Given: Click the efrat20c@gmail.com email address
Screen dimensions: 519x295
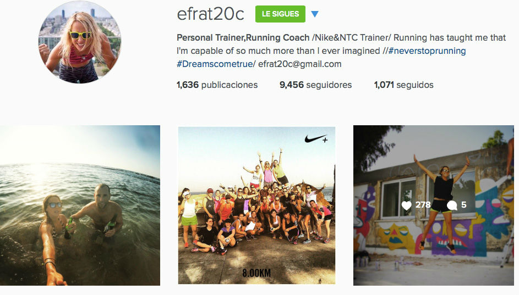Looking at the screenshot, I should (x=299, y=64).
